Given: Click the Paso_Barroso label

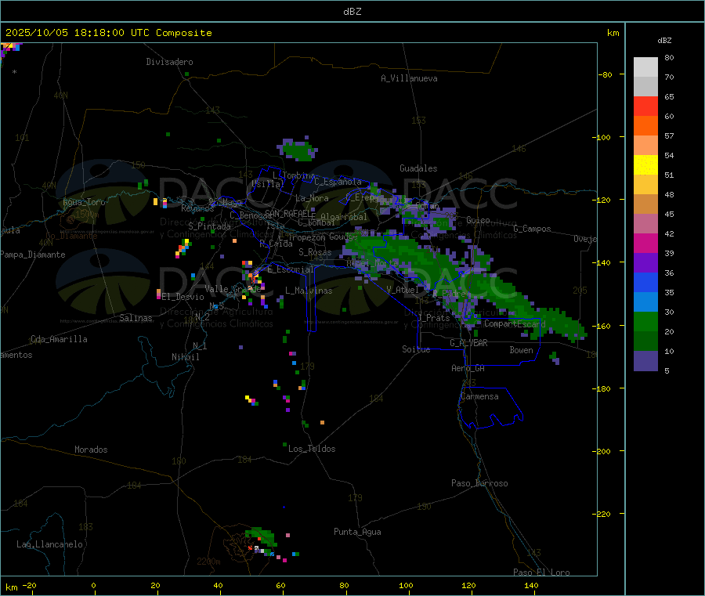Looking at the screenshot, I should [x=479, y=483].
